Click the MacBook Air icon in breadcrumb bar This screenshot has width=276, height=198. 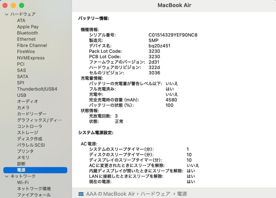pyautogui.click(x=80, y=194)
